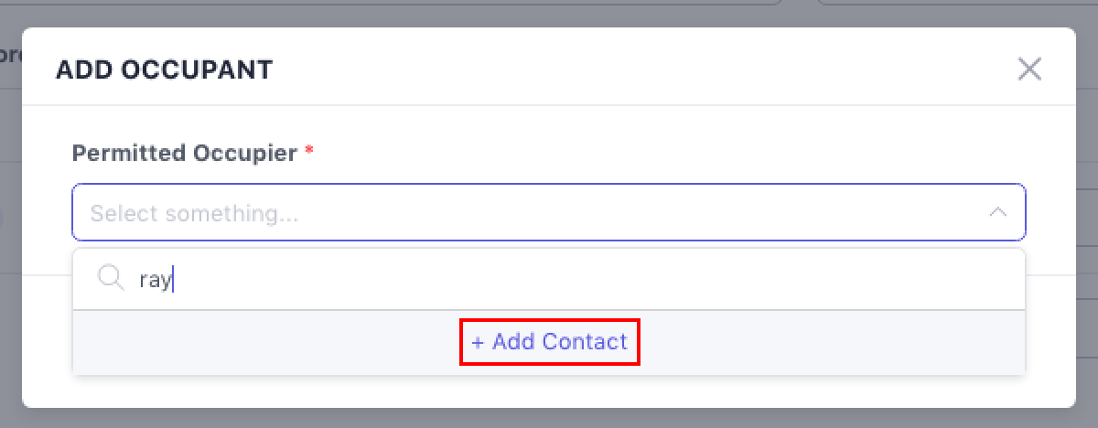The height and width of the screenshot is (428, 1098).
Task: Click the word 'Contact' in the dropdown
Action: [585, 342]
